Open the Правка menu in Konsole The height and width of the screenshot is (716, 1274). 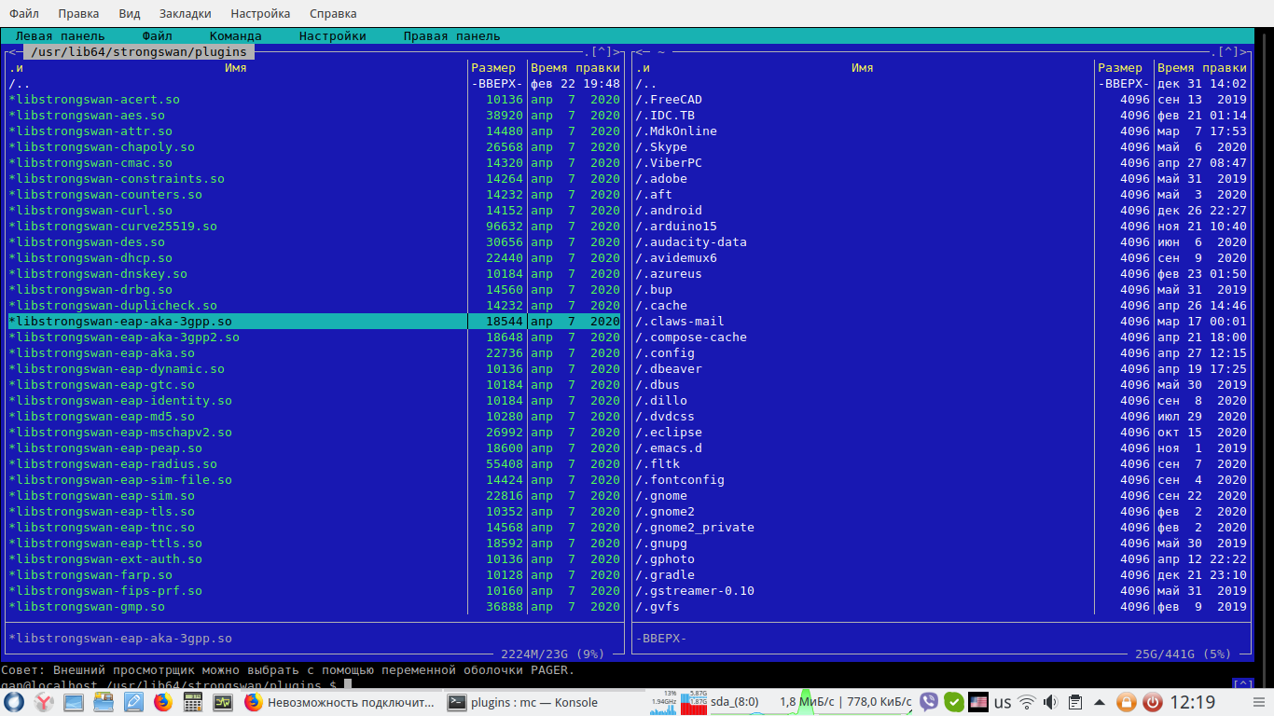click(78, 14)
